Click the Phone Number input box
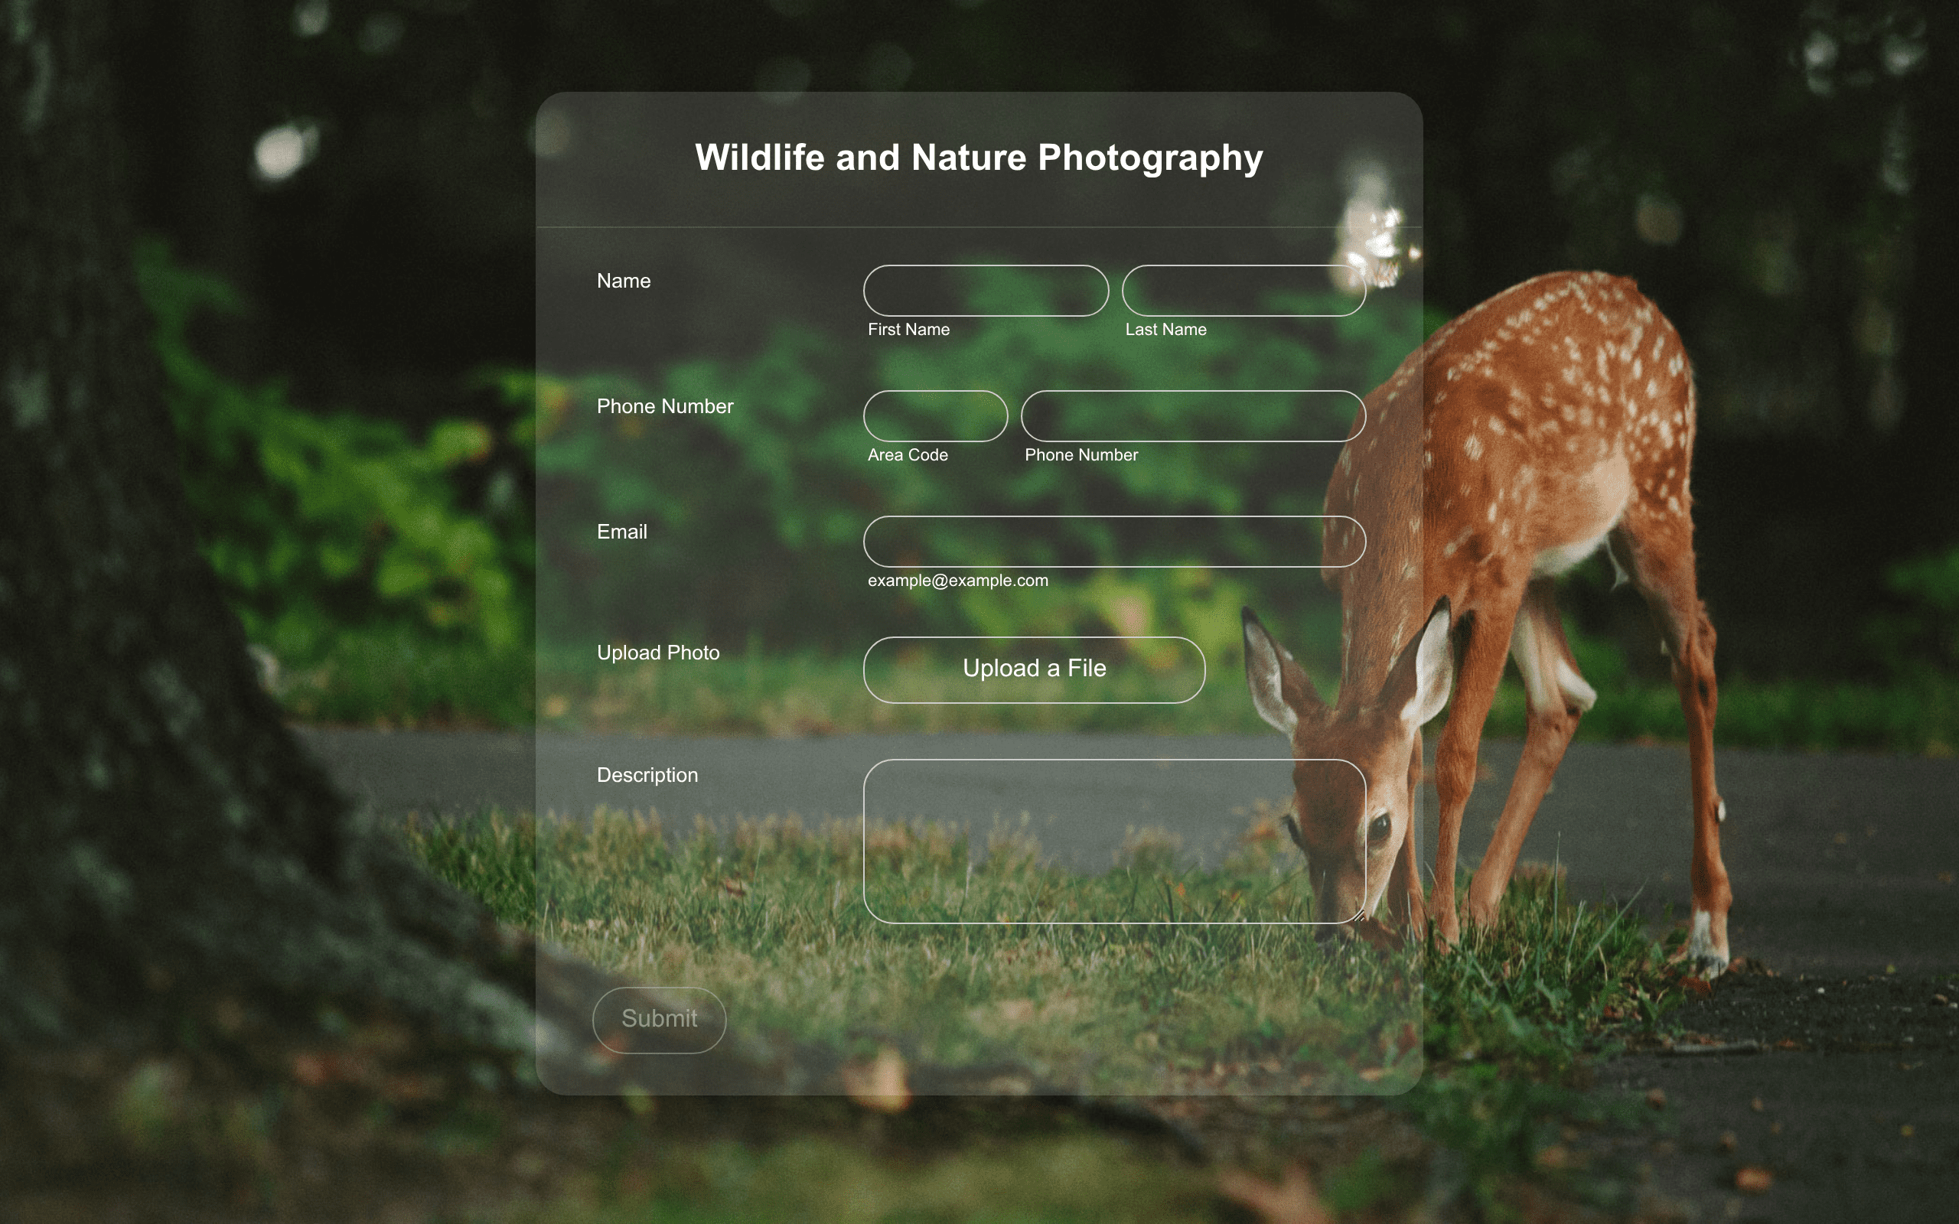The height and width of the screenshot is (1224, 1959). (1193, 416)
